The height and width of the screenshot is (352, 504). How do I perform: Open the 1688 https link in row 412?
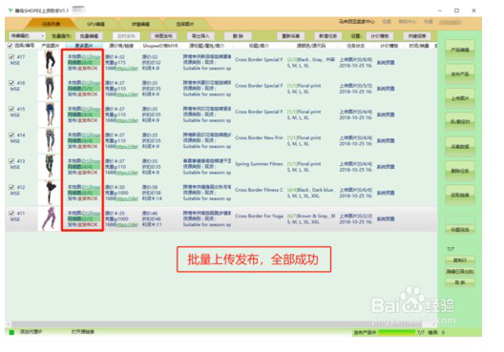[x=127, y=198]
